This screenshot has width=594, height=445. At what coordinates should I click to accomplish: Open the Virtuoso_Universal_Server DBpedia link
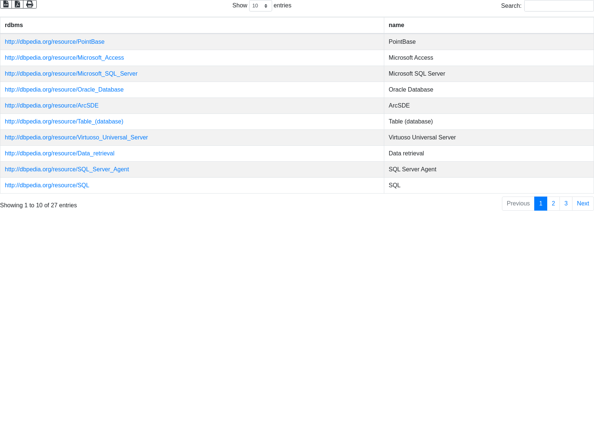tap(76, 138)
